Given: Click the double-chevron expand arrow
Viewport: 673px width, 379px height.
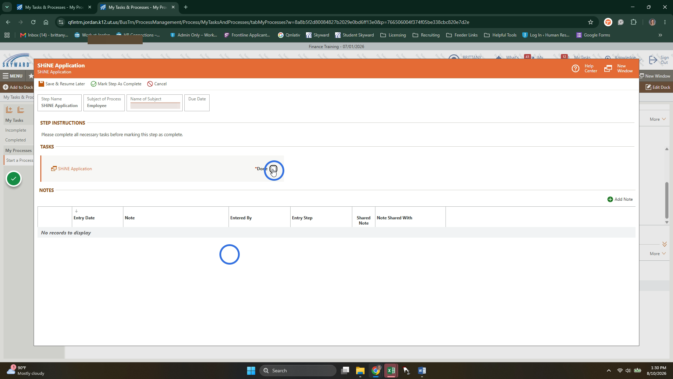Looking at the screenshot, I should coord(664,244).
